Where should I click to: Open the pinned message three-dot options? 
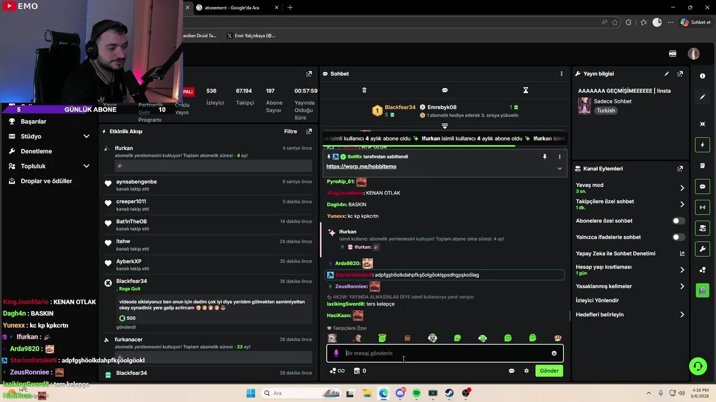[559, 157]
